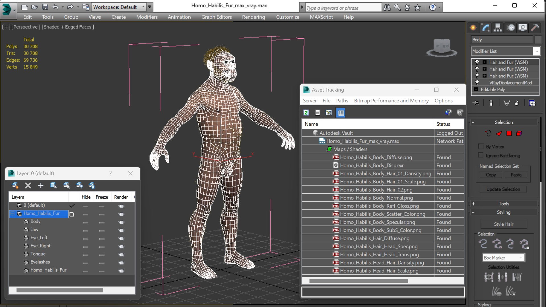Click Paste in Named Selection Set
Screen dimensions: 546x307
516,175
